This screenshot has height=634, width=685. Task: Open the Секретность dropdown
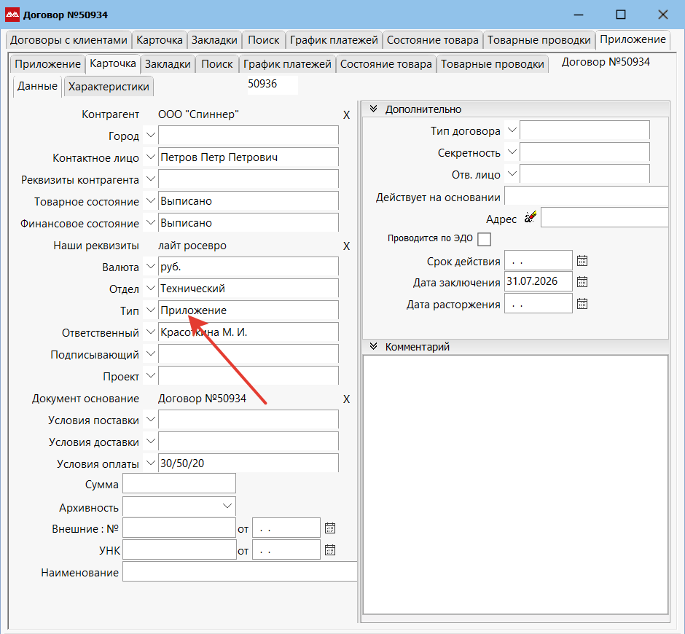512,152
